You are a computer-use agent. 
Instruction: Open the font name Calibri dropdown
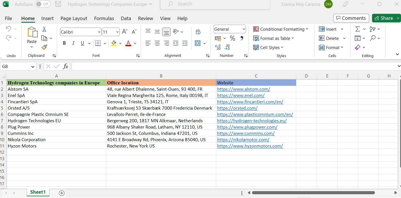(x=99, y=32)
